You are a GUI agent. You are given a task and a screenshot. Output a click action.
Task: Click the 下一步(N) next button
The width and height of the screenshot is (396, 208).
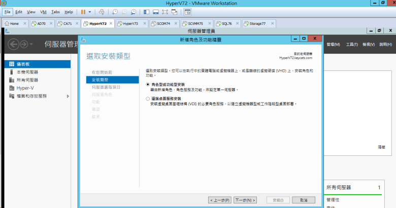pos(246,200)
